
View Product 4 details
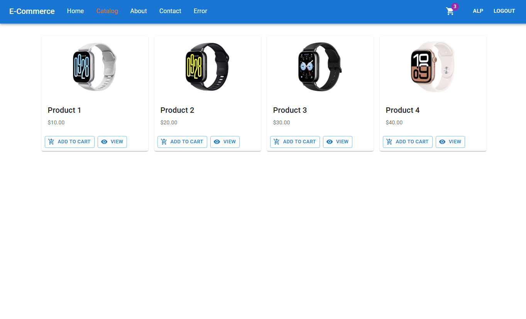click(450, 142)
